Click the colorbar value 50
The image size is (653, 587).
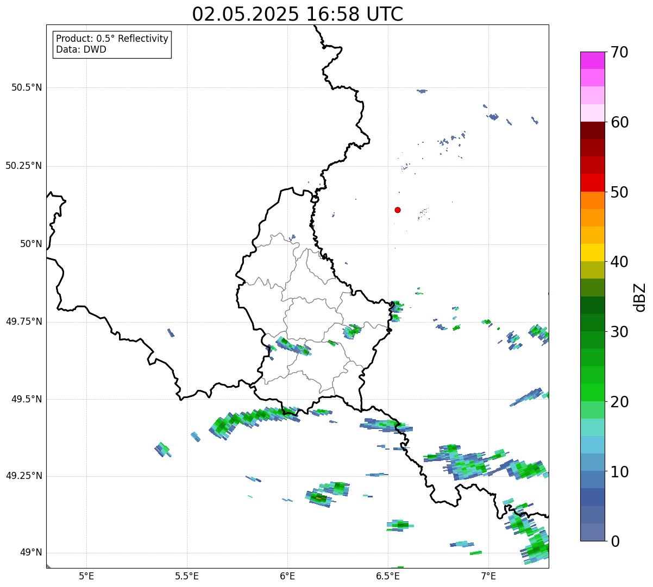[619, 192]
